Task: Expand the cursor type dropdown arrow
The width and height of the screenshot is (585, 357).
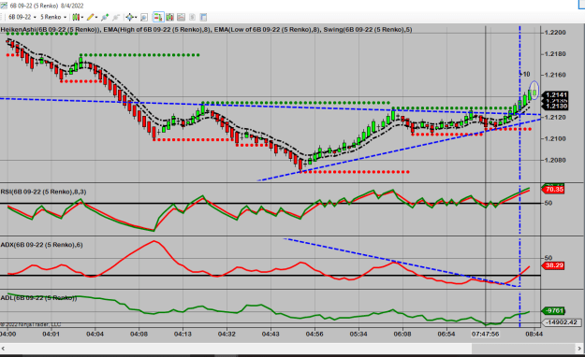Action: (x=136, y=17)
